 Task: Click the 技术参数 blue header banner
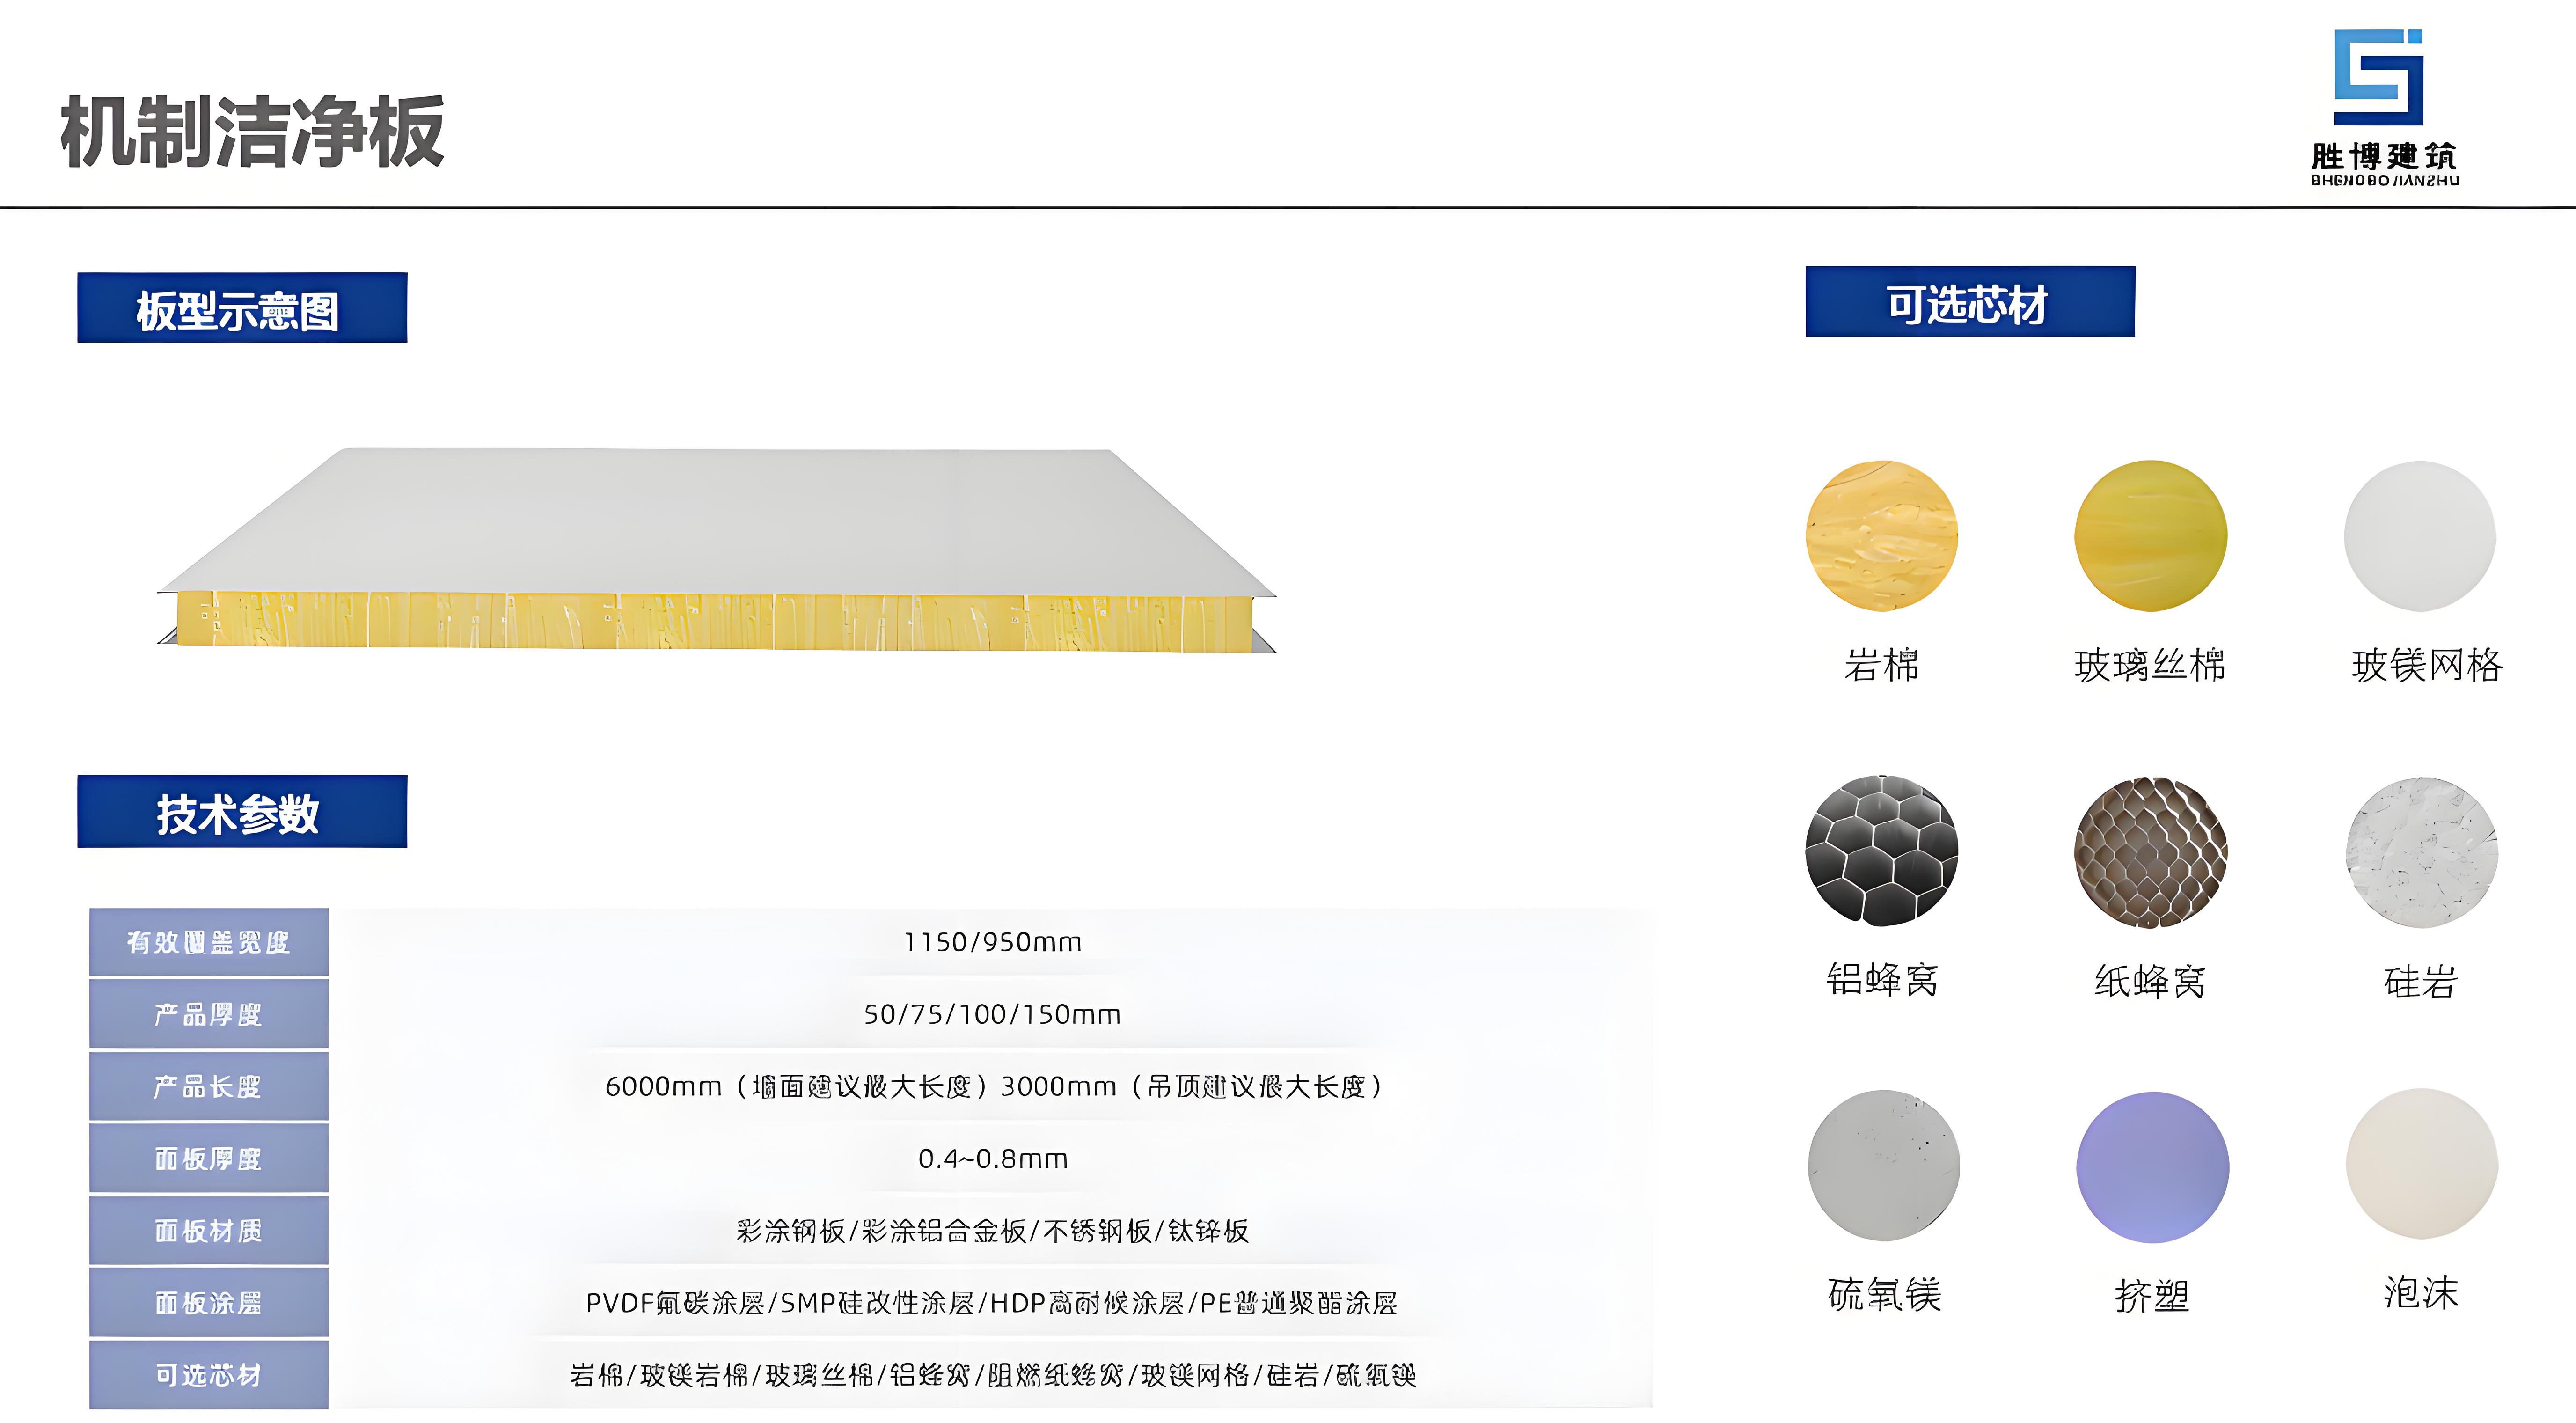tap(242, 812)
